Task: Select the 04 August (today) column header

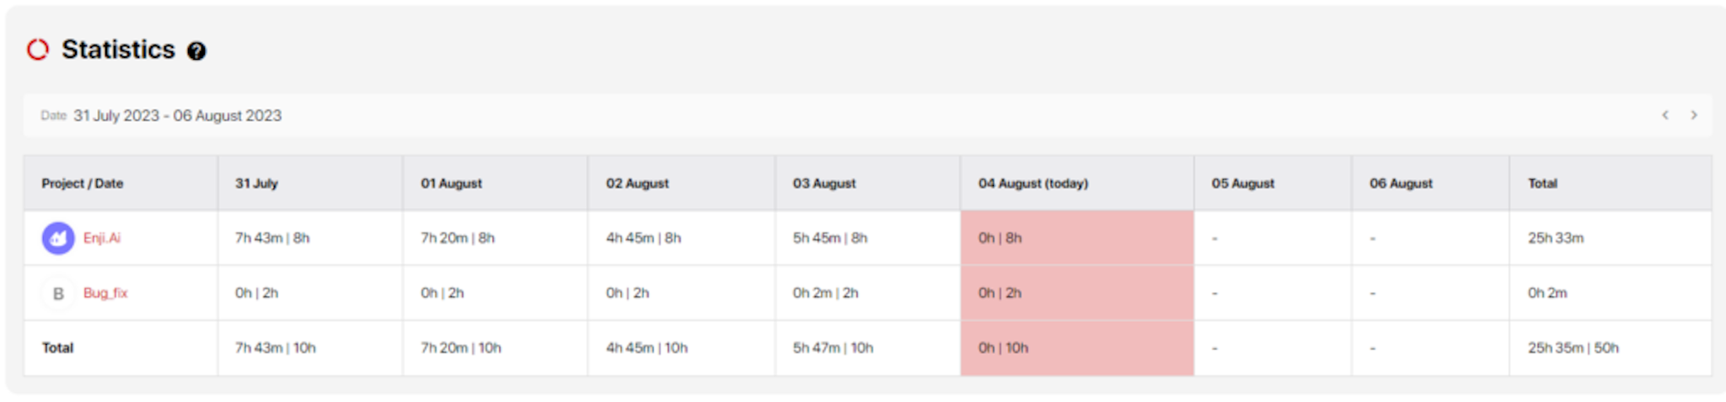Action: point(1077,183)
